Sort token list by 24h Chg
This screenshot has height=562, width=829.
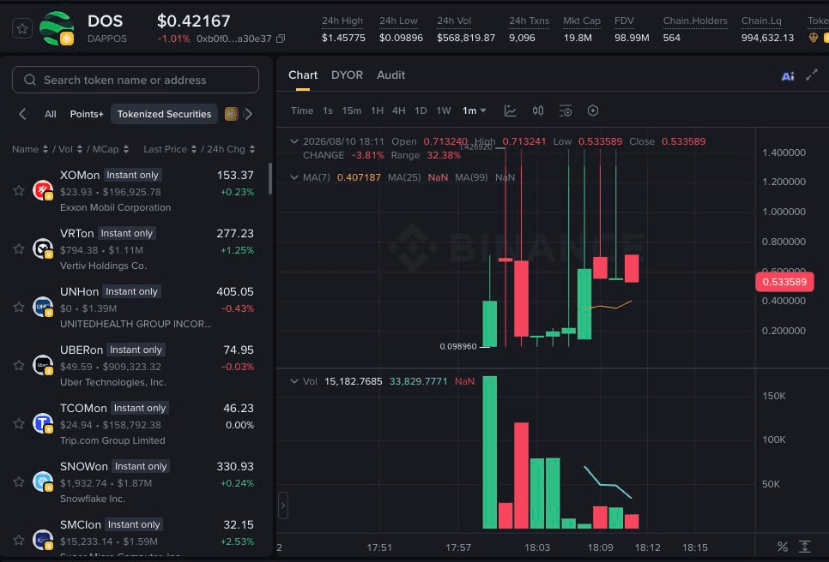coord(231,149)
